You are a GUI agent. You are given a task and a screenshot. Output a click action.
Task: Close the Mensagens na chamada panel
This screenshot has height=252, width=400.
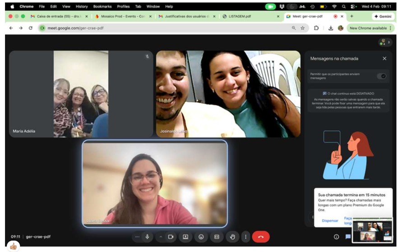[x=385, y=59]
